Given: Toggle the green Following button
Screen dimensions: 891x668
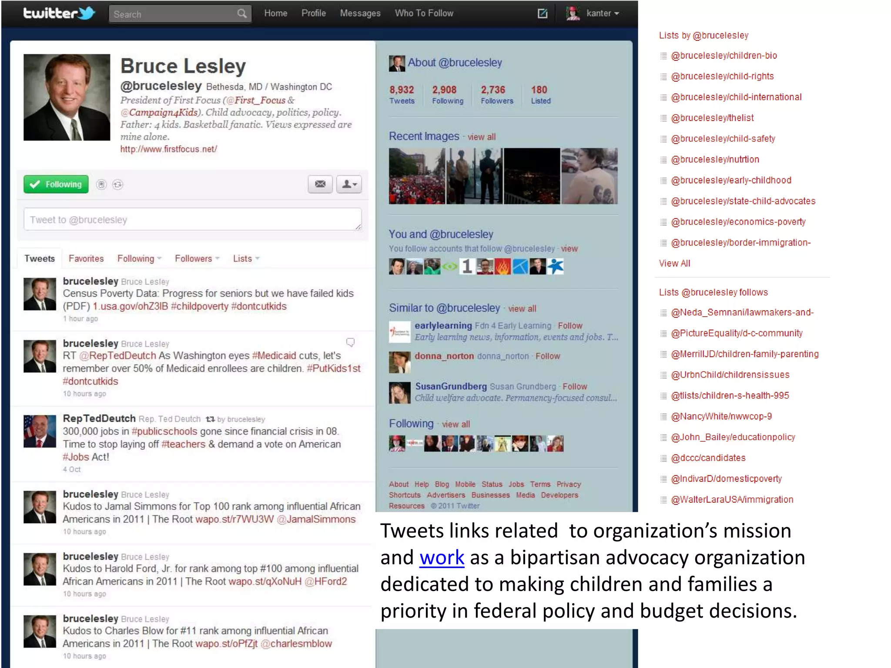Looking at the screenshot, I should 56,184.
